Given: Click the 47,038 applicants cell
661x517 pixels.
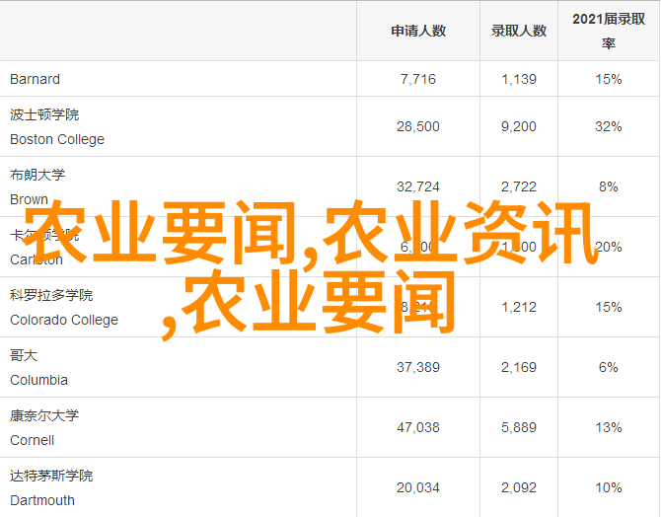Looking at the screenshot, I should point(418,427).
